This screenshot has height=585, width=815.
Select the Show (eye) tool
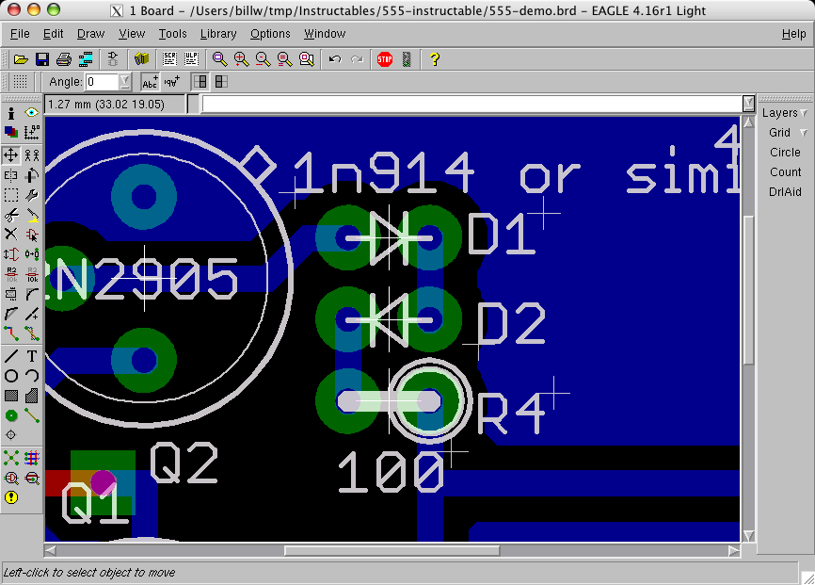pyautogui.click(x=32, y=112)
